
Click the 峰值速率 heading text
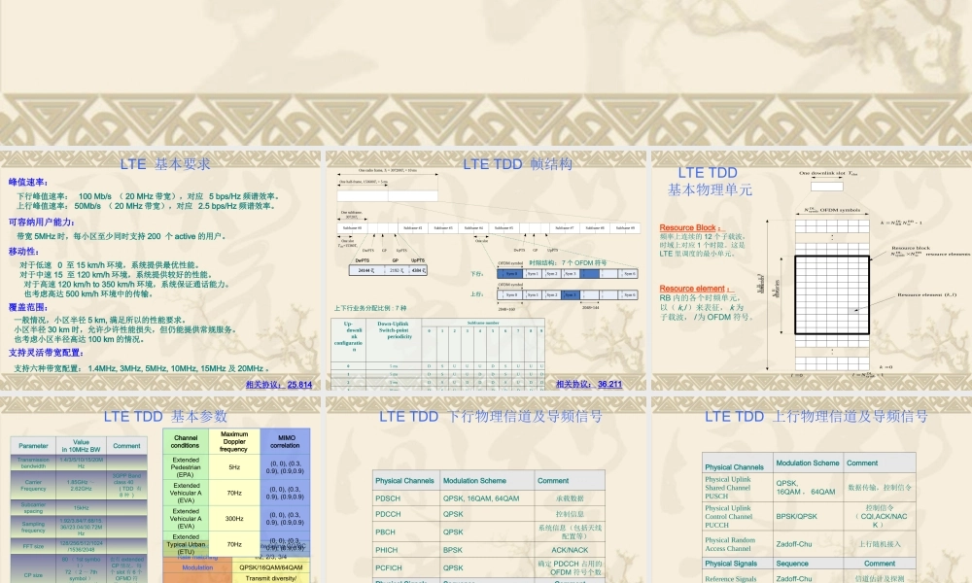[28, 182]
